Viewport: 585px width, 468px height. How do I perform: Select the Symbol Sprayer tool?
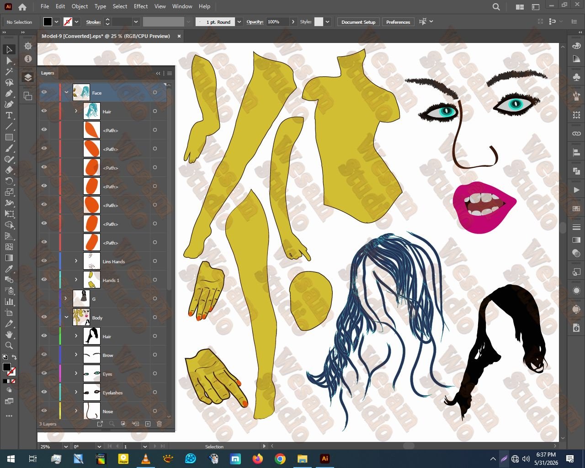pos(9,291)
